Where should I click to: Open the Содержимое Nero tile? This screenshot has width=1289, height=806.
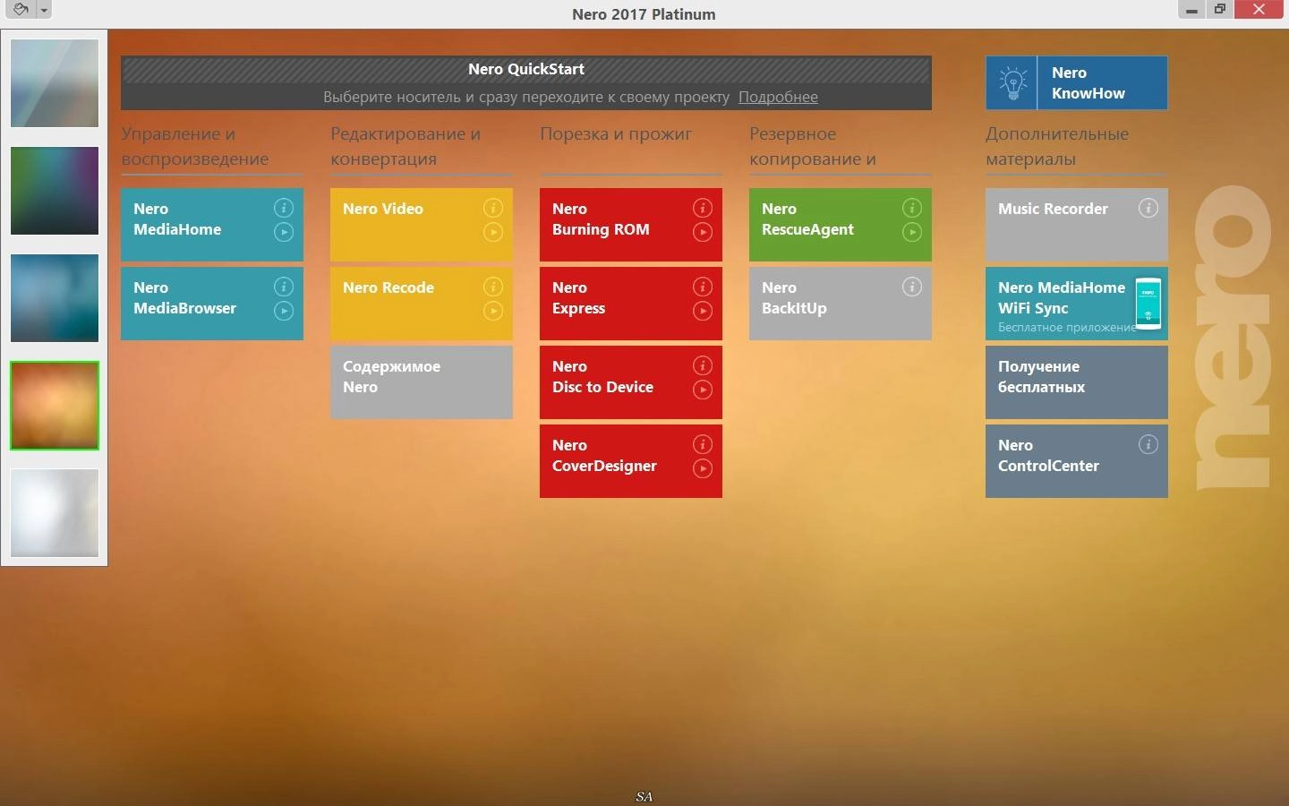point(422,382)
